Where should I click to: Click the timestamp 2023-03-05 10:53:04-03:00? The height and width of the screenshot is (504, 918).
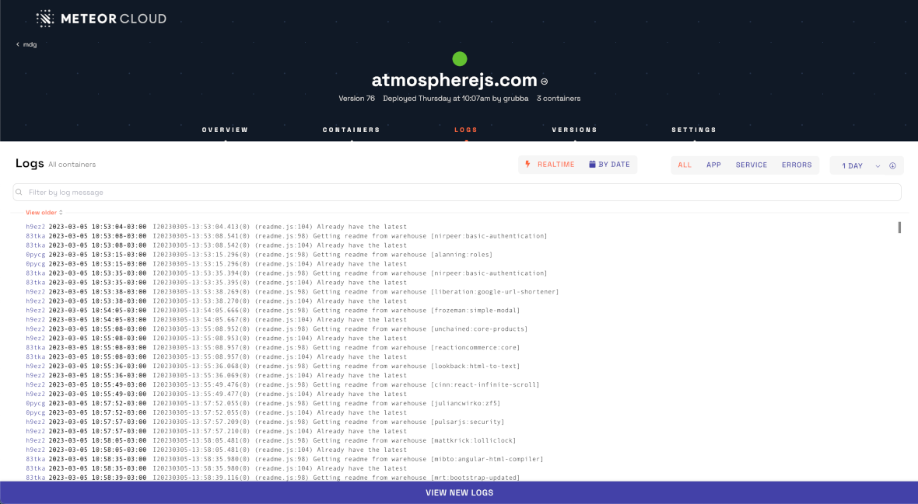coord(97,227)
